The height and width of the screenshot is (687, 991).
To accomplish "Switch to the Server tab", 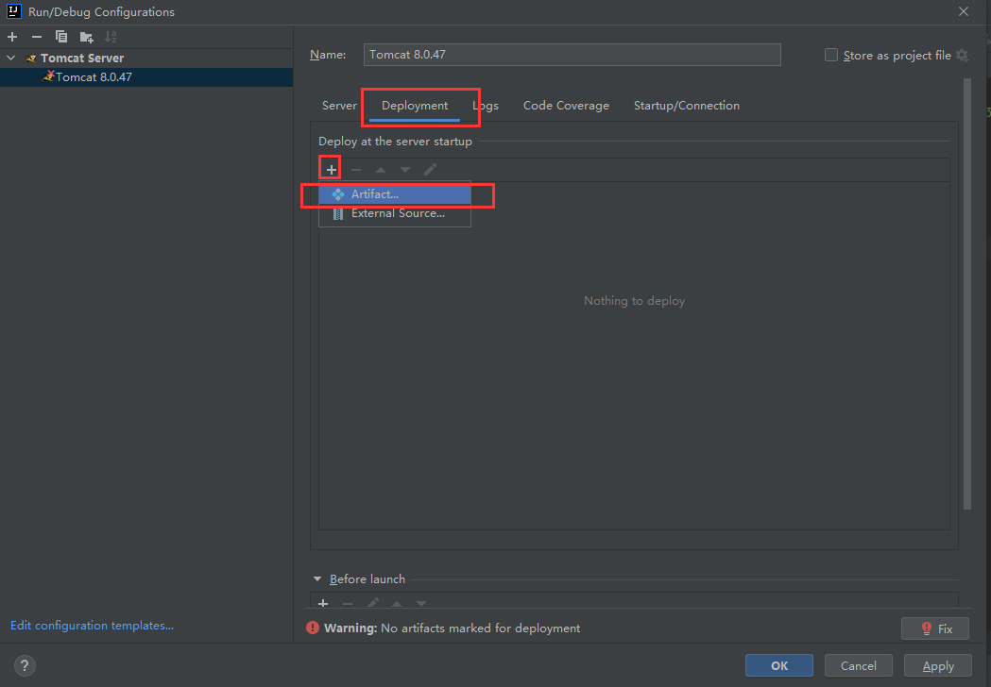I will click(x=339, y=106).
